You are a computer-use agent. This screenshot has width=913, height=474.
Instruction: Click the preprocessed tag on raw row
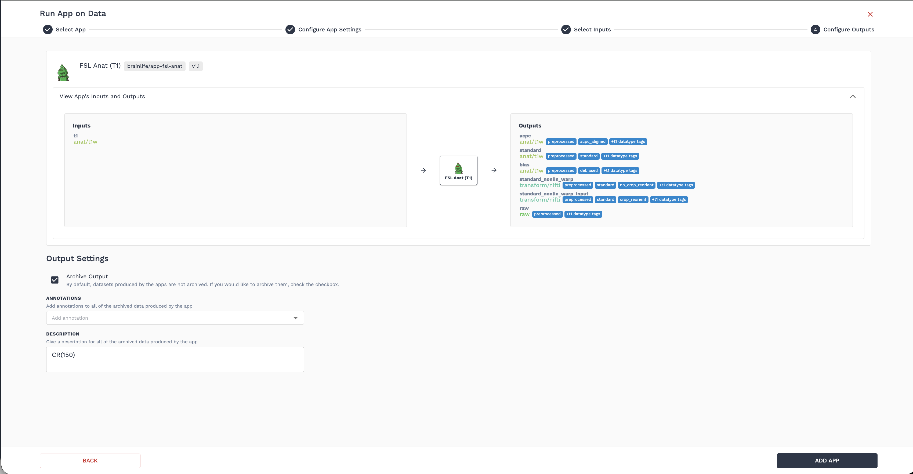pos(547,214)
